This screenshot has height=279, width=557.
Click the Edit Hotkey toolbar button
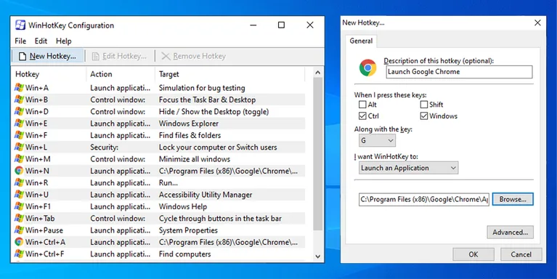(119, 56)
